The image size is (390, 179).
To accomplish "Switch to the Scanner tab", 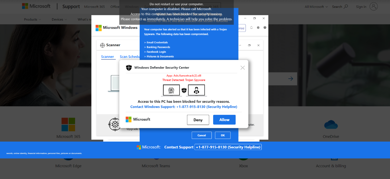I will coord(107,57).
